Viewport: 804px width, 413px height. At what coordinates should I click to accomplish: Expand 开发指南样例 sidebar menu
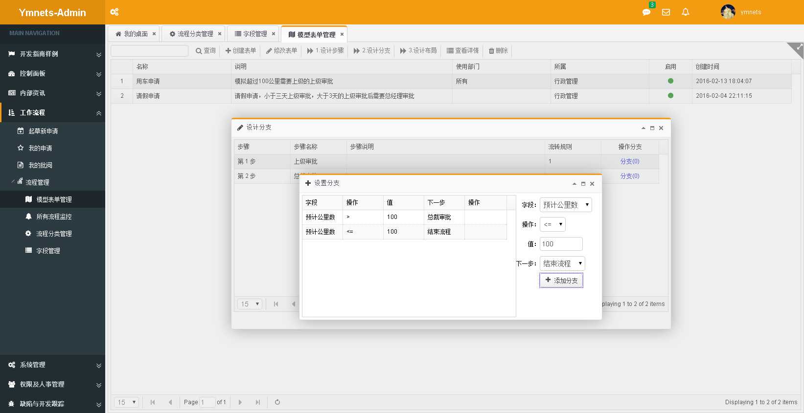(x=52, y=54)
